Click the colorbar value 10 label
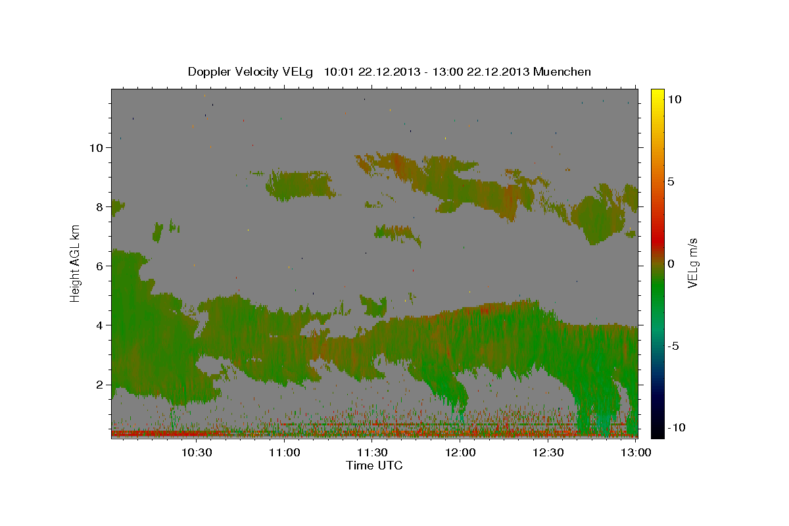789x526 pixels. click(674, 99)
